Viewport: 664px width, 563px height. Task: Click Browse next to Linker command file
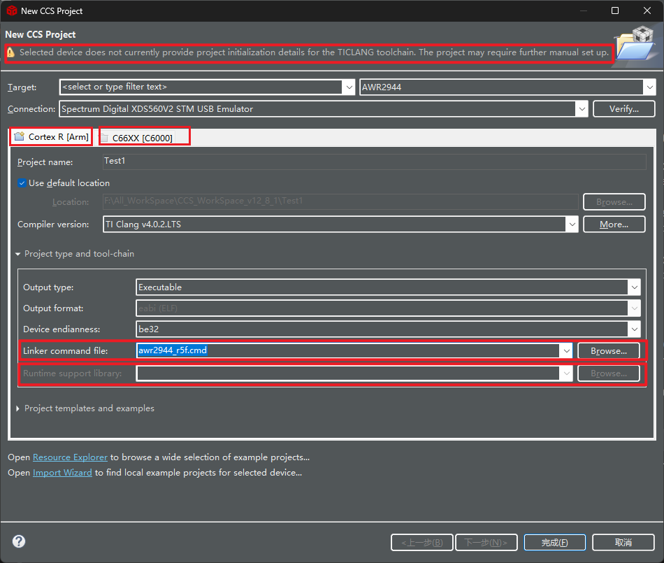[609, 351]
